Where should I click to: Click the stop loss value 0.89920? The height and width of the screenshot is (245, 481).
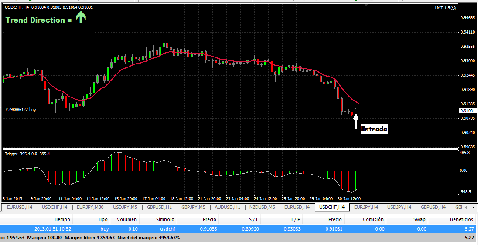tap(250, 229)
